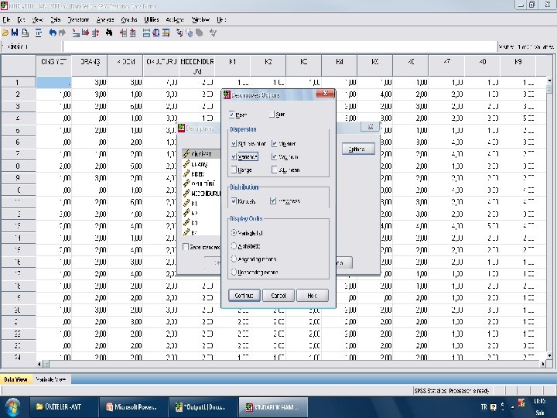Select the Alphabetic display order radio button

pyautogui.click(x=234, y=245)
